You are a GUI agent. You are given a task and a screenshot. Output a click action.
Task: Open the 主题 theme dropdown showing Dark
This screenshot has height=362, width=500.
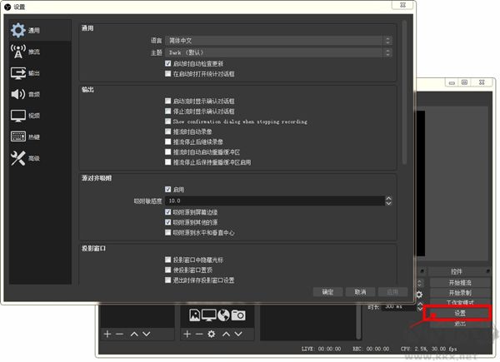[x=278, y=52]
